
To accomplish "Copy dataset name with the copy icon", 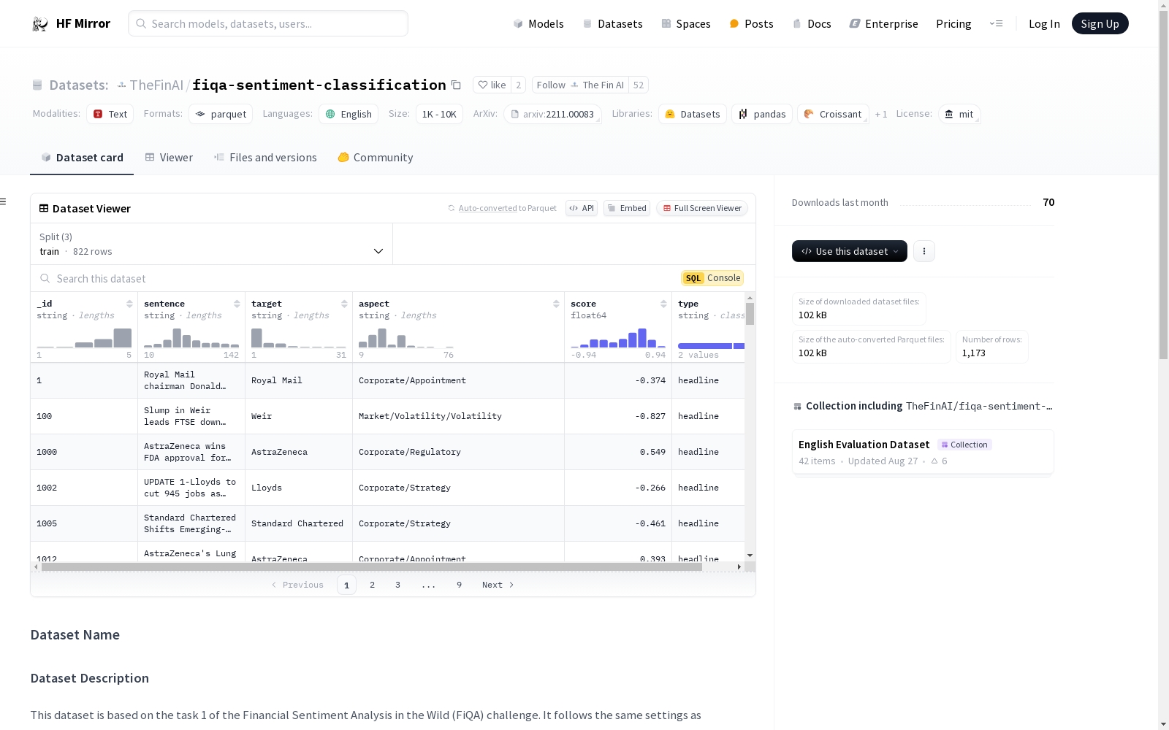I will [x=456, y=85].
